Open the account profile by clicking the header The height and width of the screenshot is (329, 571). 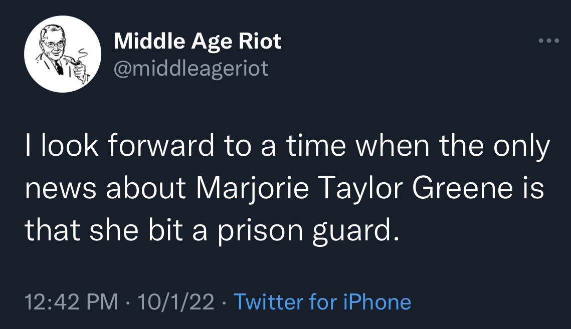(x=198, y=41)
